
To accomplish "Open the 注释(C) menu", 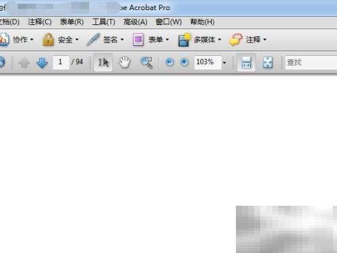I will [40, 22].
